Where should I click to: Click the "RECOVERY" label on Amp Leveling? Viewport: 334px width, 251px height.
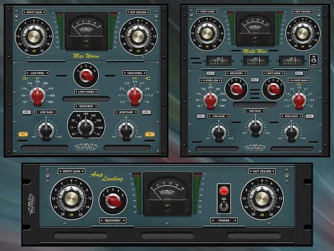[x=113, y=220]
